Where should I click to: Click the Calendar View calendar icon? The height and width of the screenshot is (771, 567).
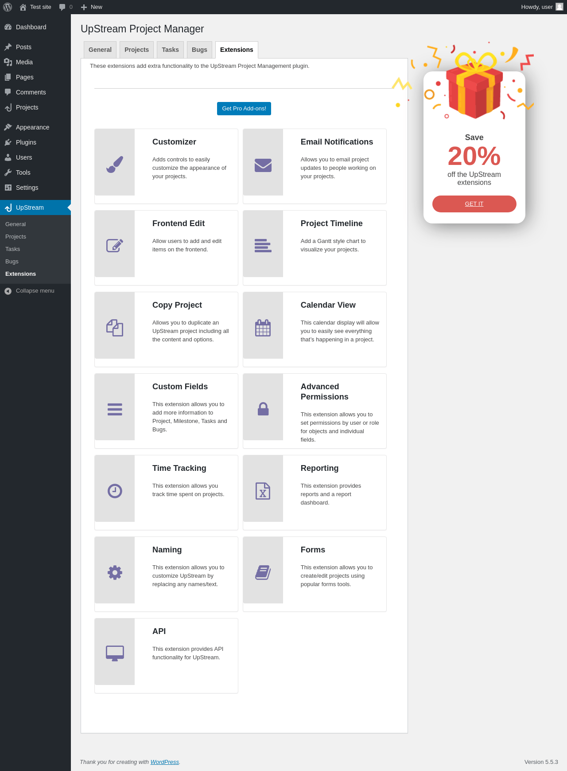click(263, 328)
